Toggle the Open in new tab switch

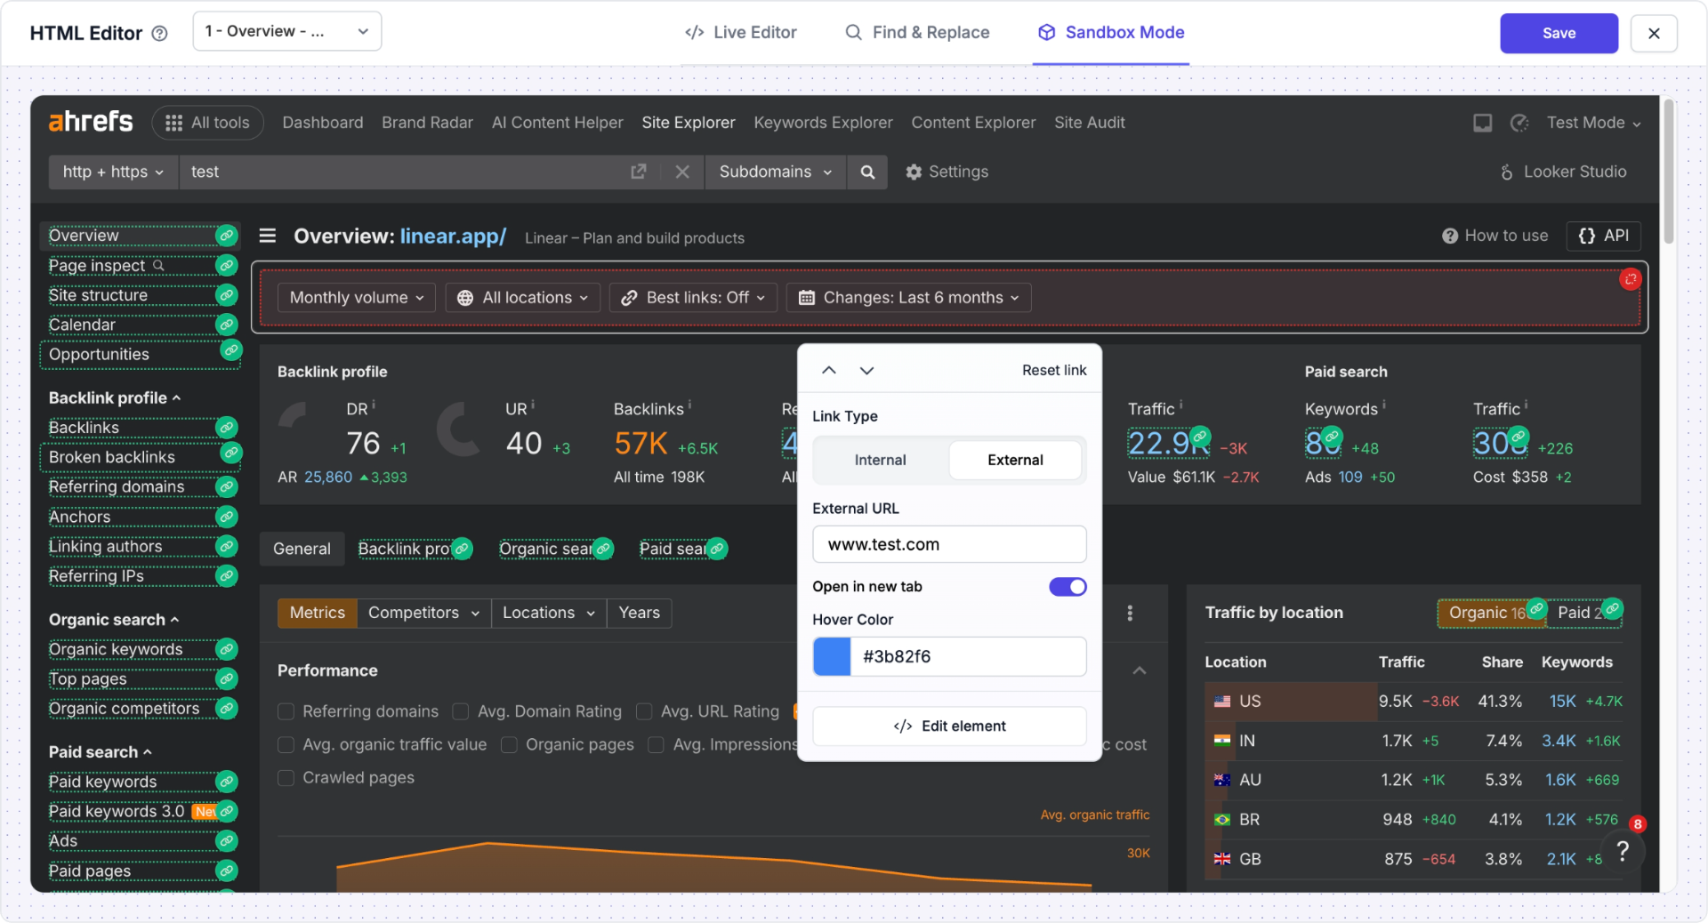1067,587
